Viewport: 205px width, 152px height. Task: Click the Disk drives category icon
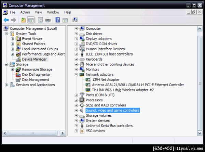pyautogui.click(x=82, y=34)
